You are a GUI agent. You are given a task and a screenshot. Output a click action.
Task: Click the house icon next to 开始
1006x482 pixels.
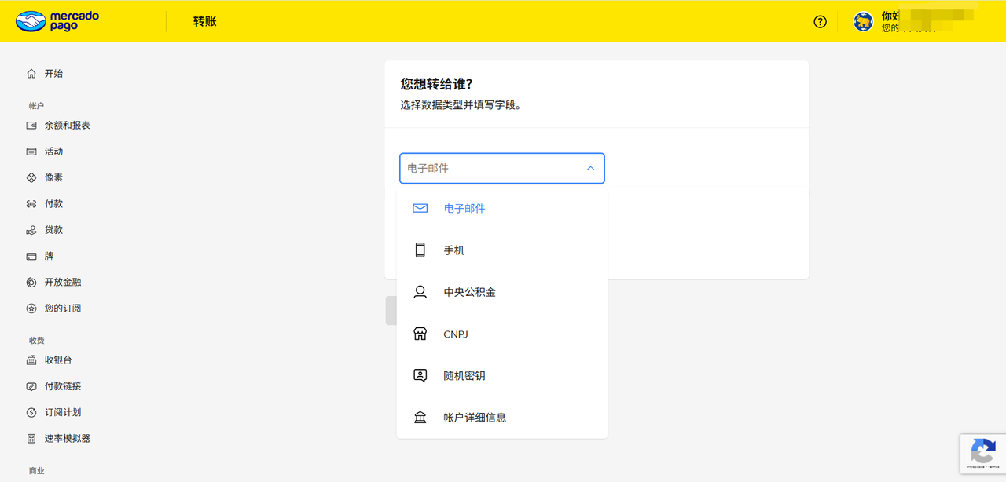click(31, 74)
